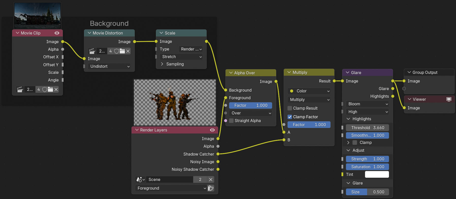Open High quality dropdown in Glare node
This screenshot has height=199, width=456.
(x=367, y=112)
